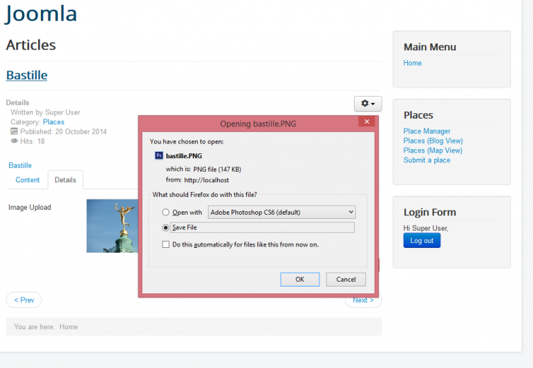The width and height of the screenshot is (533, 368).
Task: Click the Photoshop file icon beside bastille.PNG
Action: [x=159, y=155]
